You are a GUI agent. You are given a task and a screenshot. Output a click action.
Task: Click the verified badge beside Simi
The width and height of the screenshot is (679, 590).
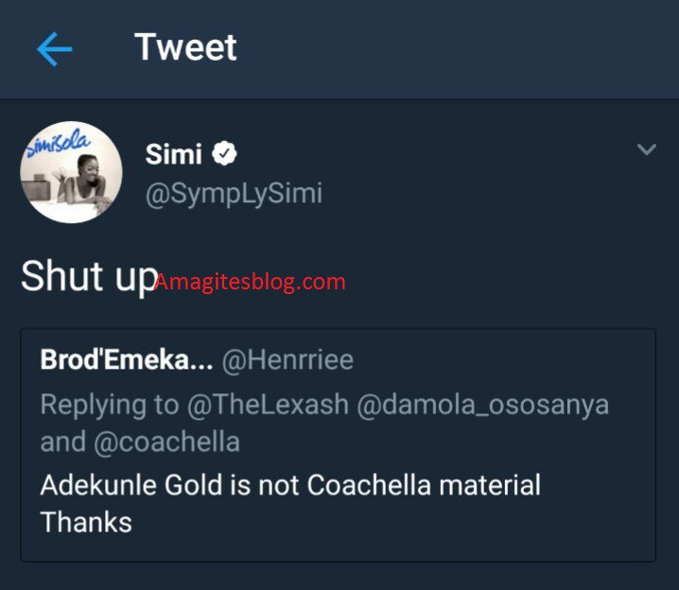[x=224, y=153]
